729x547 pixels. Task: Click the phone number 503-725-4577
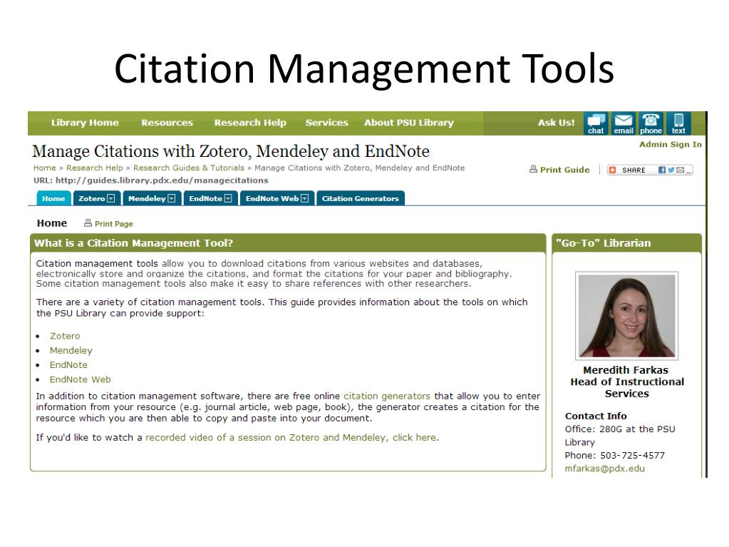click(x=632, y=456)
